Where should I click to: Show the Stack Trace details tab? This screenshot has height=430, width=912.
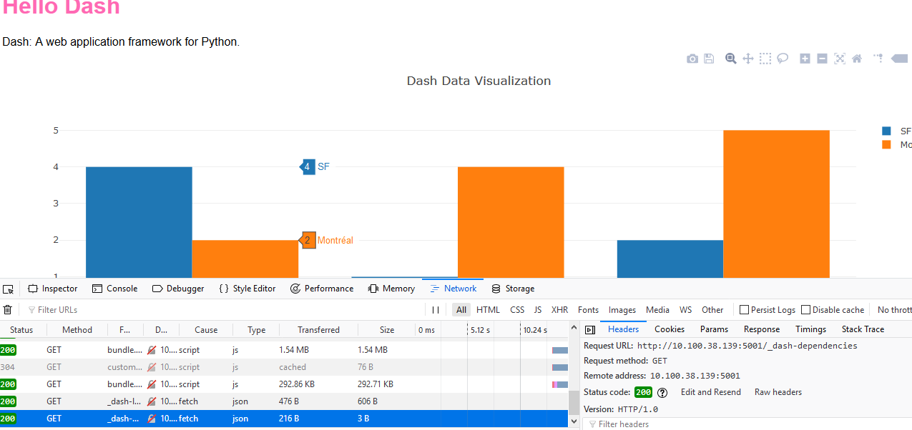click(x=863, y=329)
